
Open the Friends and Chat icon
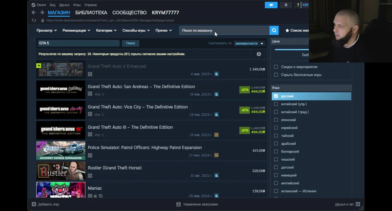click(x=358, y=204)
